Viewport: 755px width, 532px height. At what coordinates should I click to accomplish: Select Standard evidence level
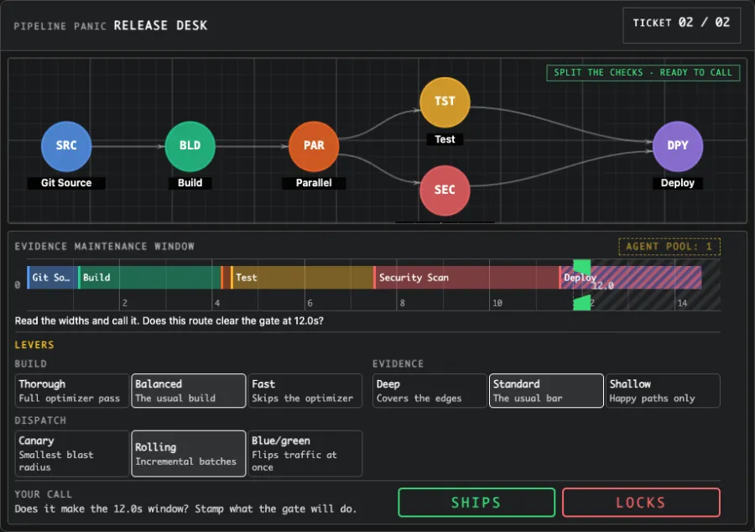[x=546, y=390]
